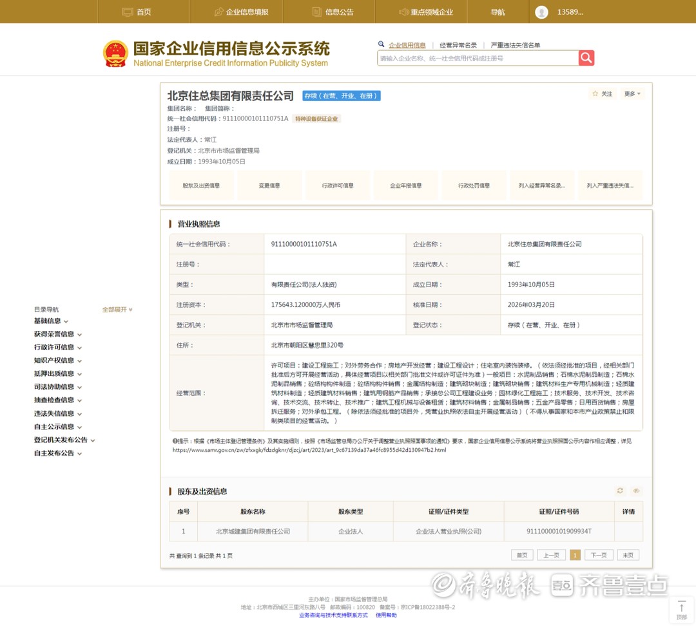Click page number 1 in pagination
This screenshot has height=627, width=696.
point(575,555)
